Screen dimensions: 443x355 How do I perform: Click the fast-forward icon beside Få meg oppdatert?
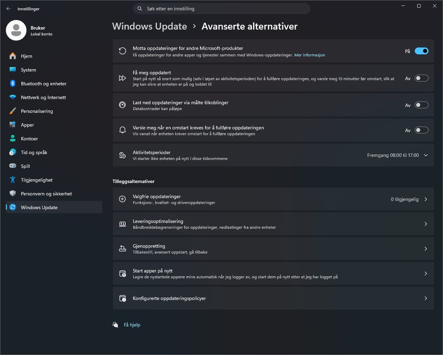click(x=122, y=78)
